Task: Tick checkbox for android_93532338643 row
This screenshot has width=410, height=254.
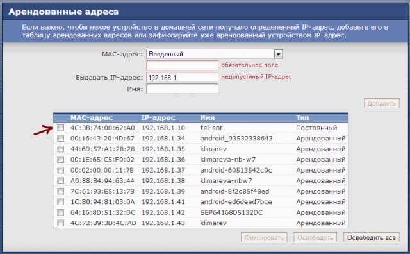Action: click(60, 139)
